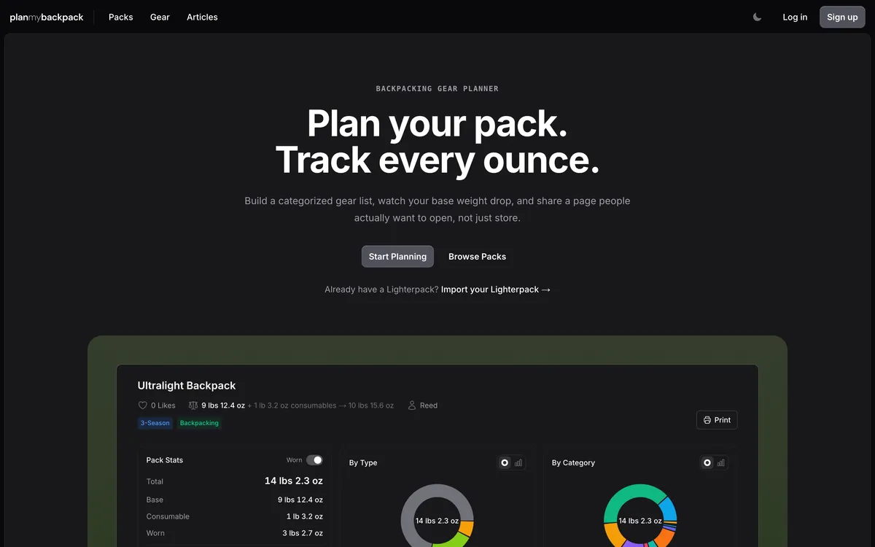
Task: Select donut chart view for By Type
Action: [x=504, y=462]
